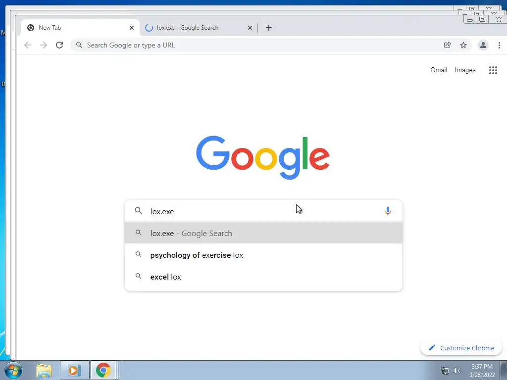Minimize the front Chrome window
The image size is (507, 380).
470,20
